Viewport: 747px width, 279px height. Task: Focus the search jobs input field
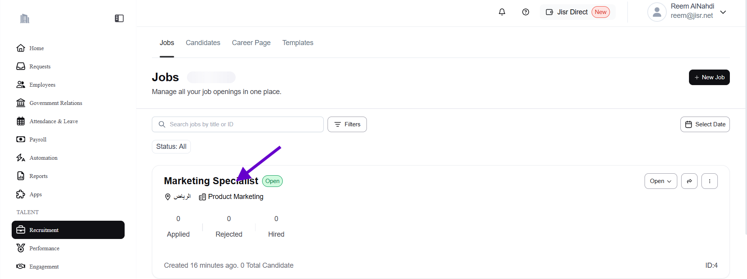241,124
